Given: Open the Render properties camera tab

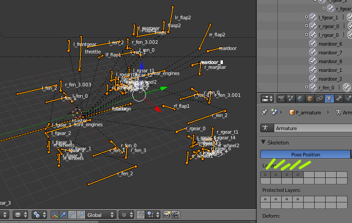Looking at the screenshot, I should coord(281,99).
